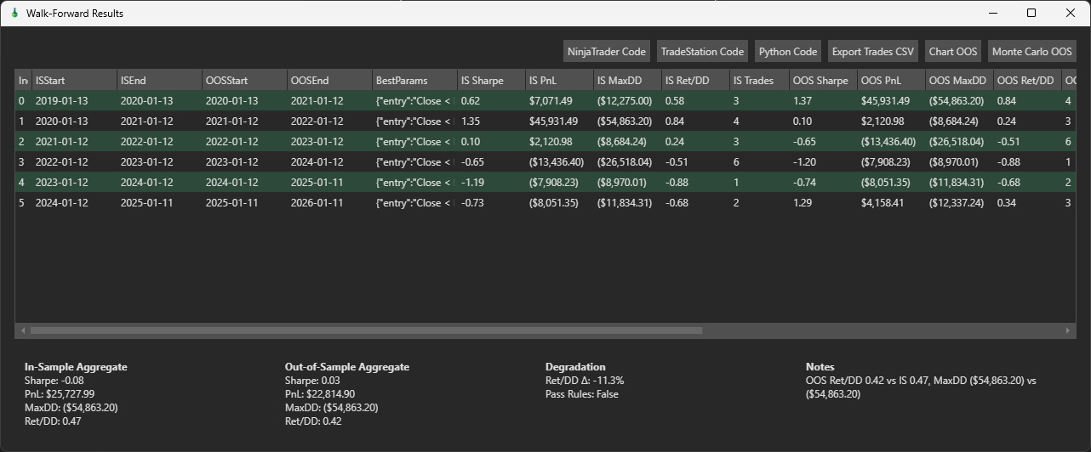Image resolution: width=1091 pixels, height=452 pixels.
Task: Sort by the OOSStart column header
Action: [x=244, y=80]
